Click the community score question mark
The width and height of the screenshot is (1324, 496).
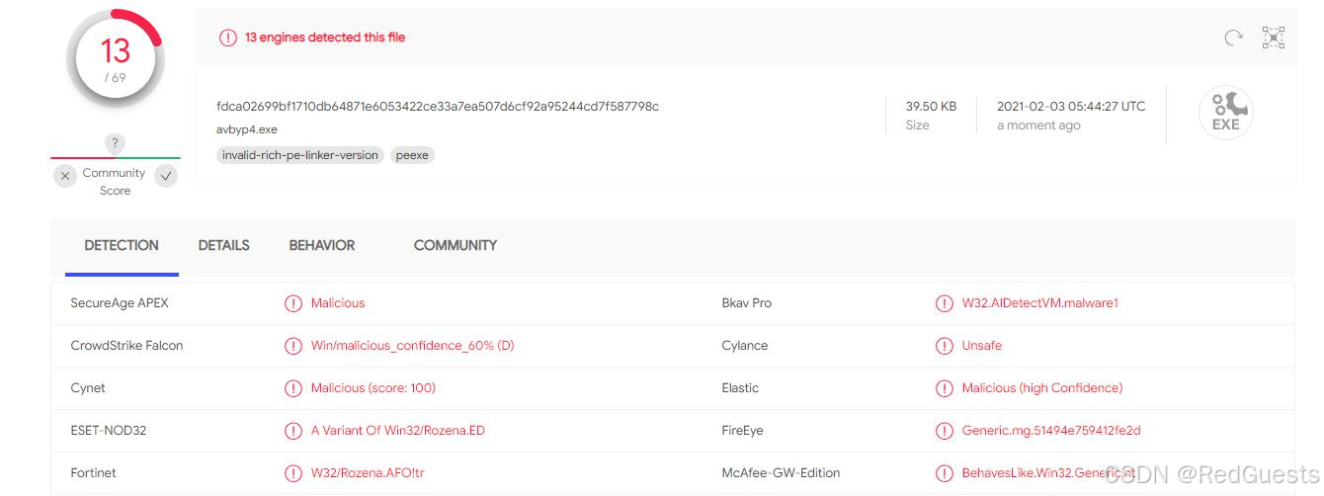116,143
